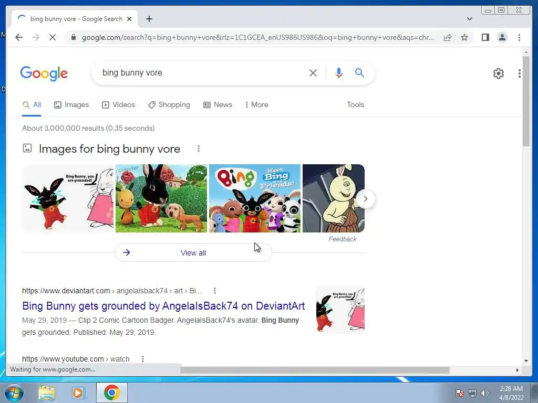
Task: Switch to News tab
Action: coord(218,105)
